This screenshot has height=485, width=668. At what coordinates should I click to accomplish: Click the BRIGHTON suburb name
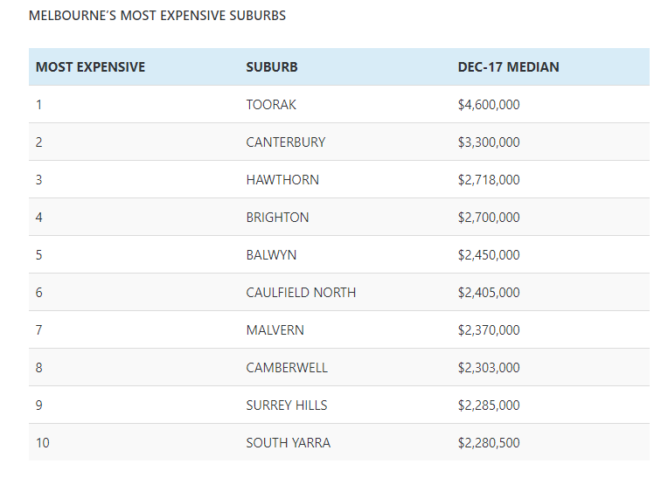click(277, 218)
